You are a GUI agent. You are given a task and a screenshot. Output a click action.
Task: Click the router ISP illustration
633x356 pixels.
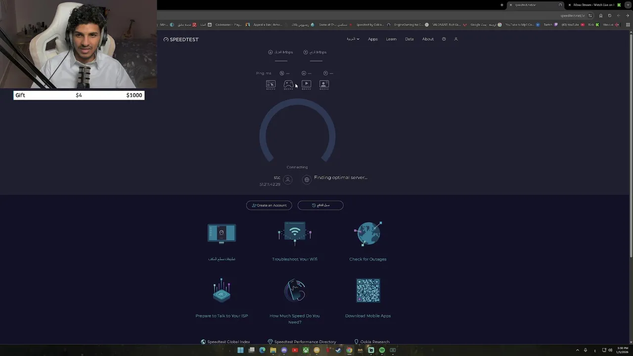pyautogui.click(x=222, y=290)
